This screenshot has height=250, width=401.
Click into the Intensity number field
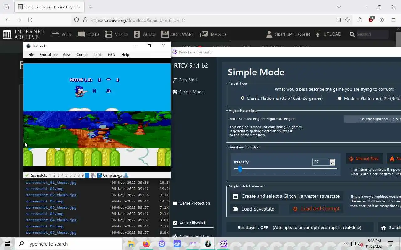point(320,162)
